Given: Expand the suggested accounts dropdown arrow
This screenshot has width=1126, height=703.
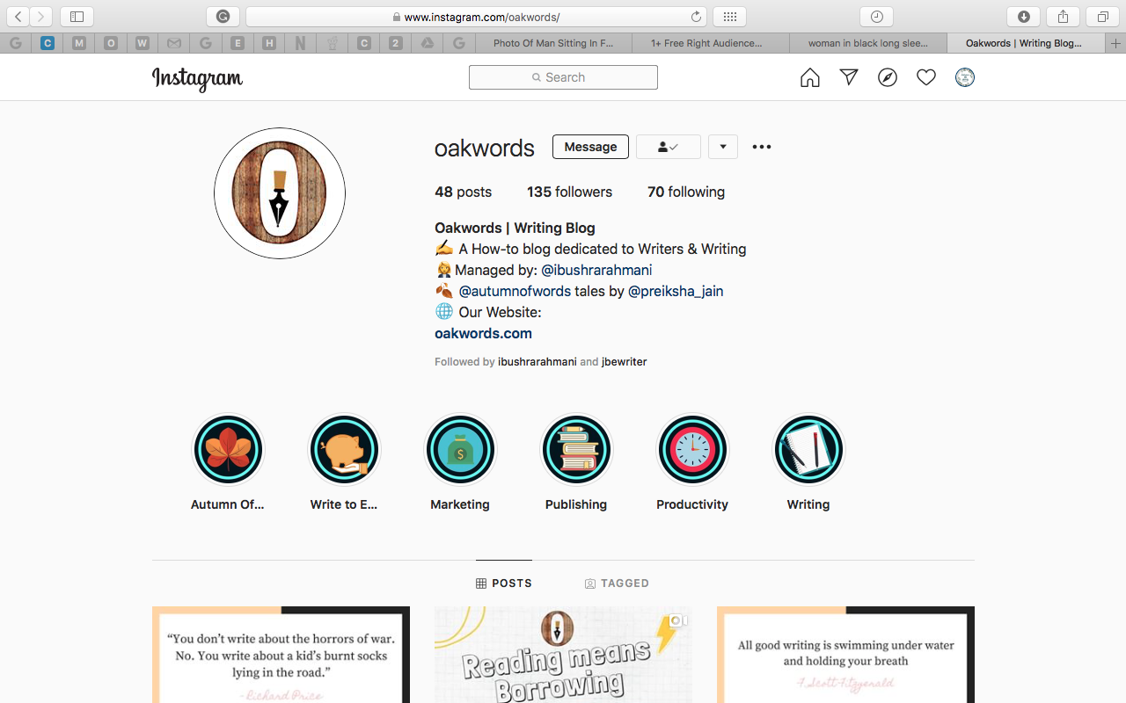Looking at the screenshot, I should (723, 147).
